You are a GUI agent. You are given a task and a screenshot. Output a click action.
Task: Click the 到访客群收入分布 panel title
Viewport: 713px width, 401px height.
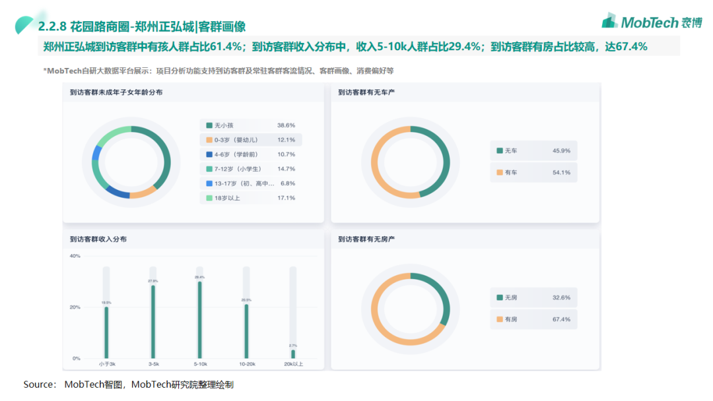(98, 239)
